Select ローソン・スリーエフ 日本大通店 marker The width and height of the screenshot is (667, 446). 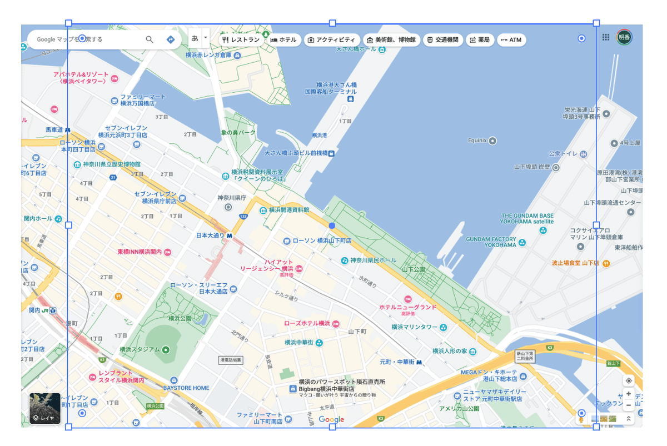233,289
